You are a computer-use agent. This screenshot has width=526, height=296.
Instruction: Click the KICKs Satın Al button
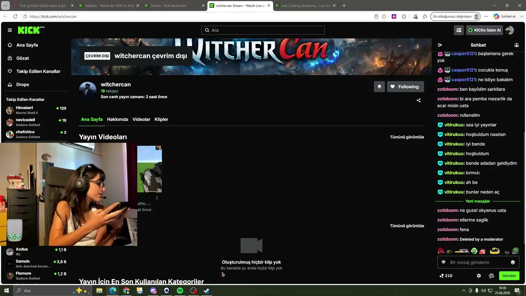pos(484,30)
